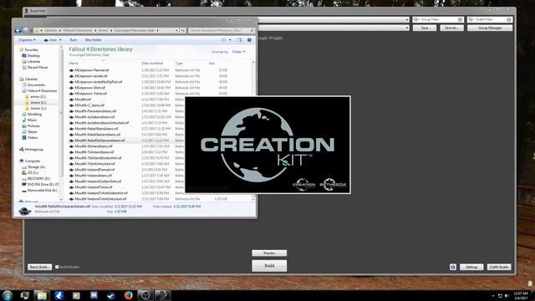
Task: Open Firefox from the taskbar
Action: pyautogui.click(x=128, y=295)
